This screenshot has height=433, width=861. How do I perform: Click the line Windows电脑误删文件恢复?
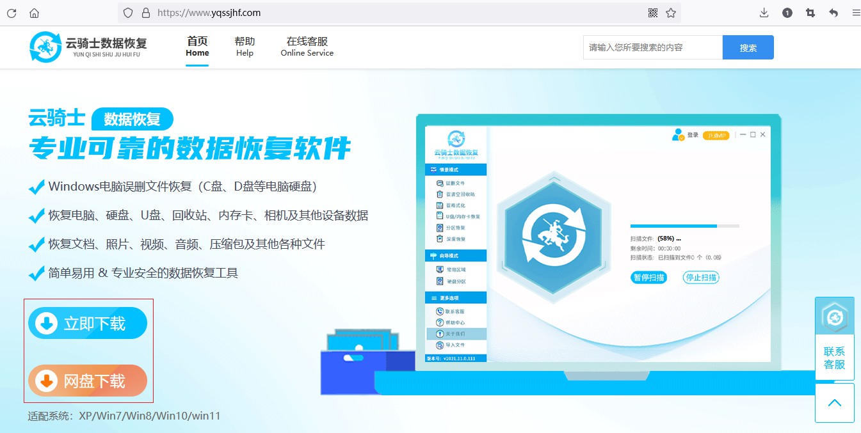click(x=182, y=187)
